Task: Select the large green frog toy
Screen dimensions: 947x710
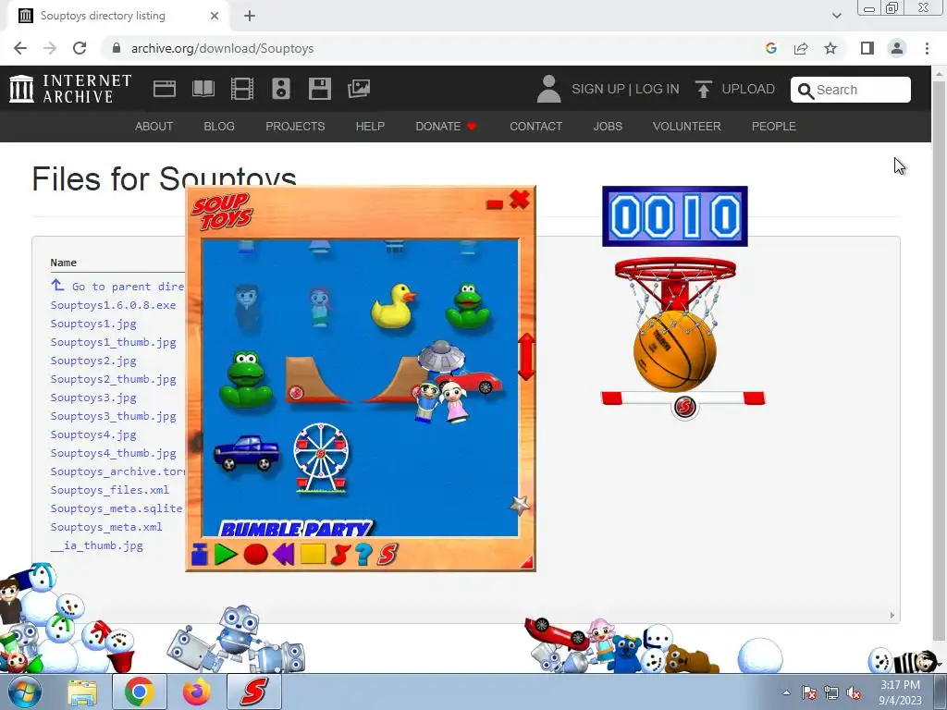Action: click(246, 379)
